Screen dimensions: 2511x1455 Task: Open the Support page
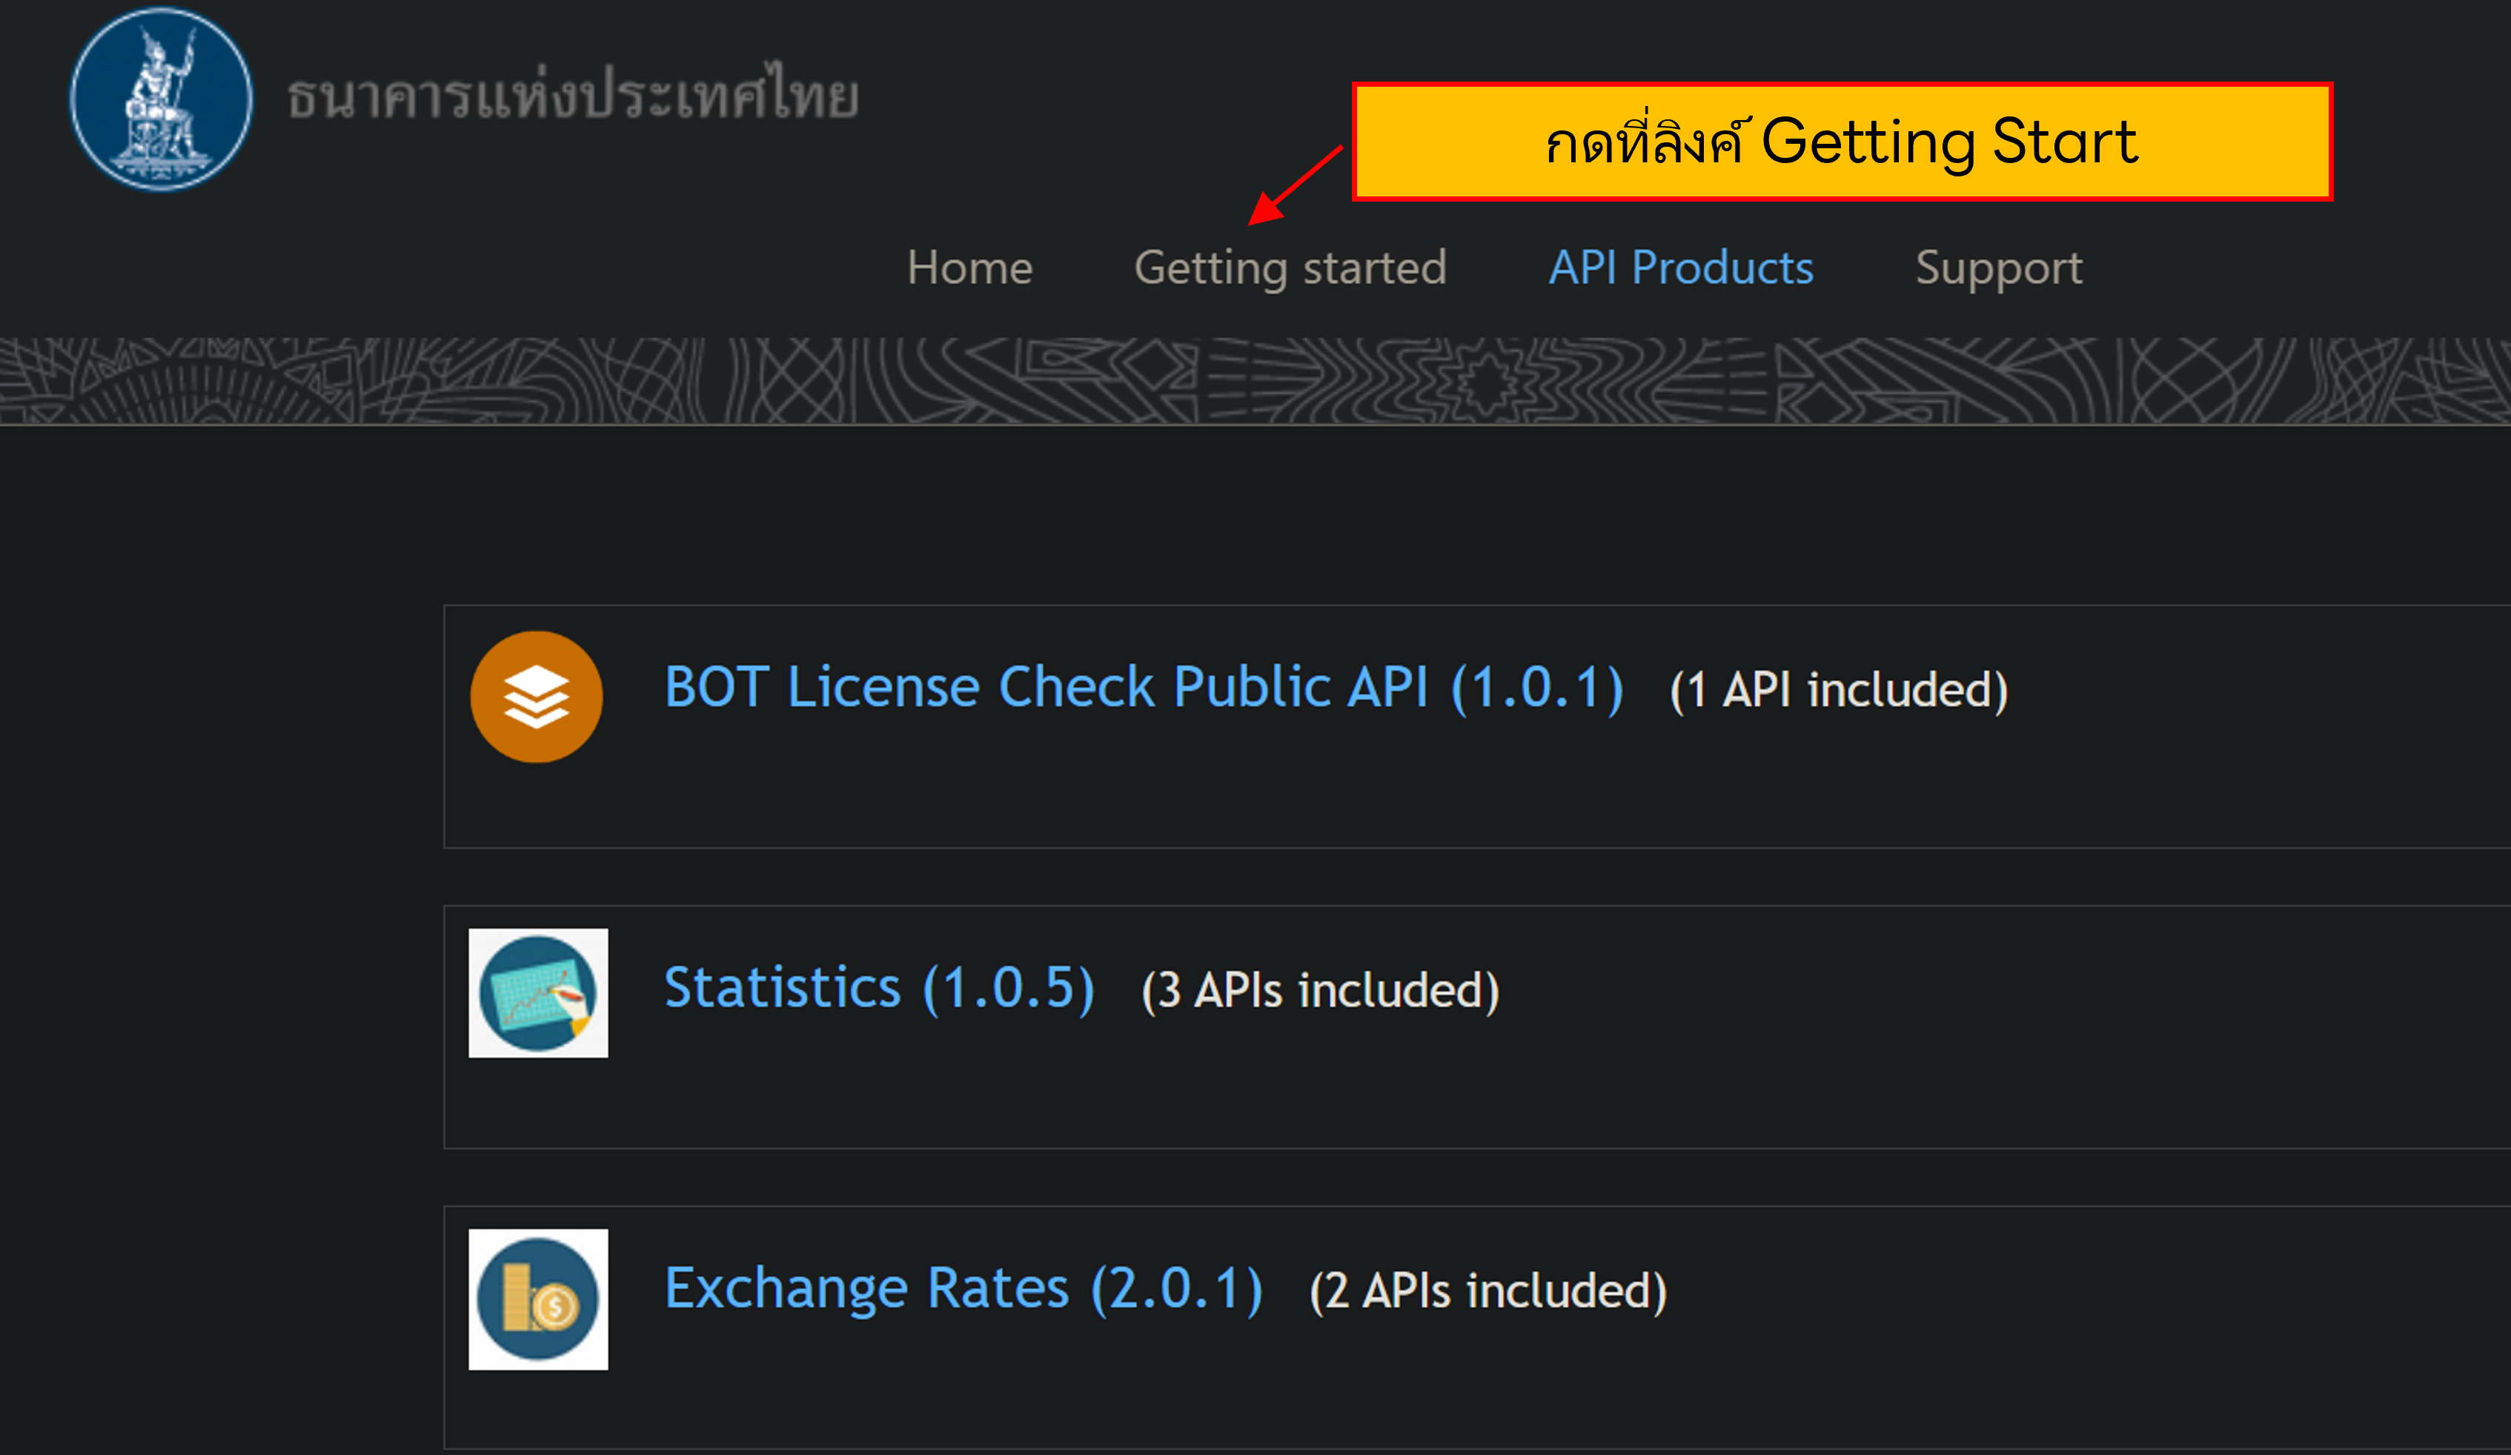pos(1998,267)
